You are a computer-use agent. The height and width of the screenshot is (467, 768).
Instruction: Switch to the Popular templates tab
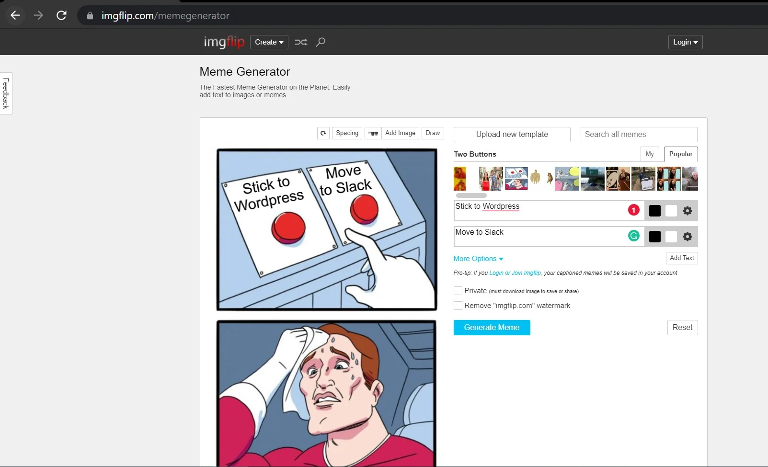681,154
